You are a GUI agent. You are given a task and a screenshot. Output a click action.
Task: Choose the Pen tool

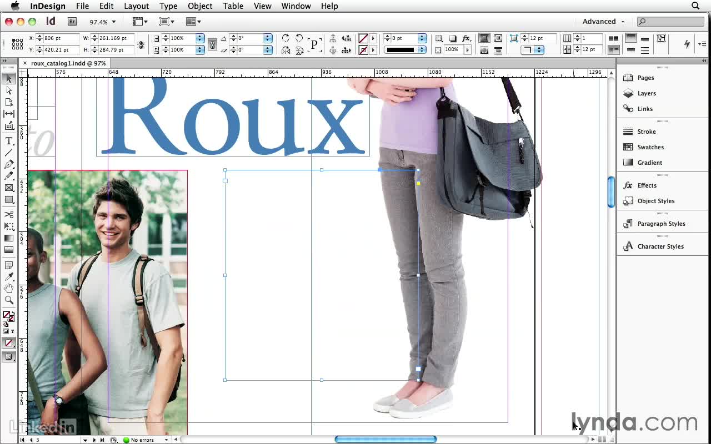pos(9,164)
